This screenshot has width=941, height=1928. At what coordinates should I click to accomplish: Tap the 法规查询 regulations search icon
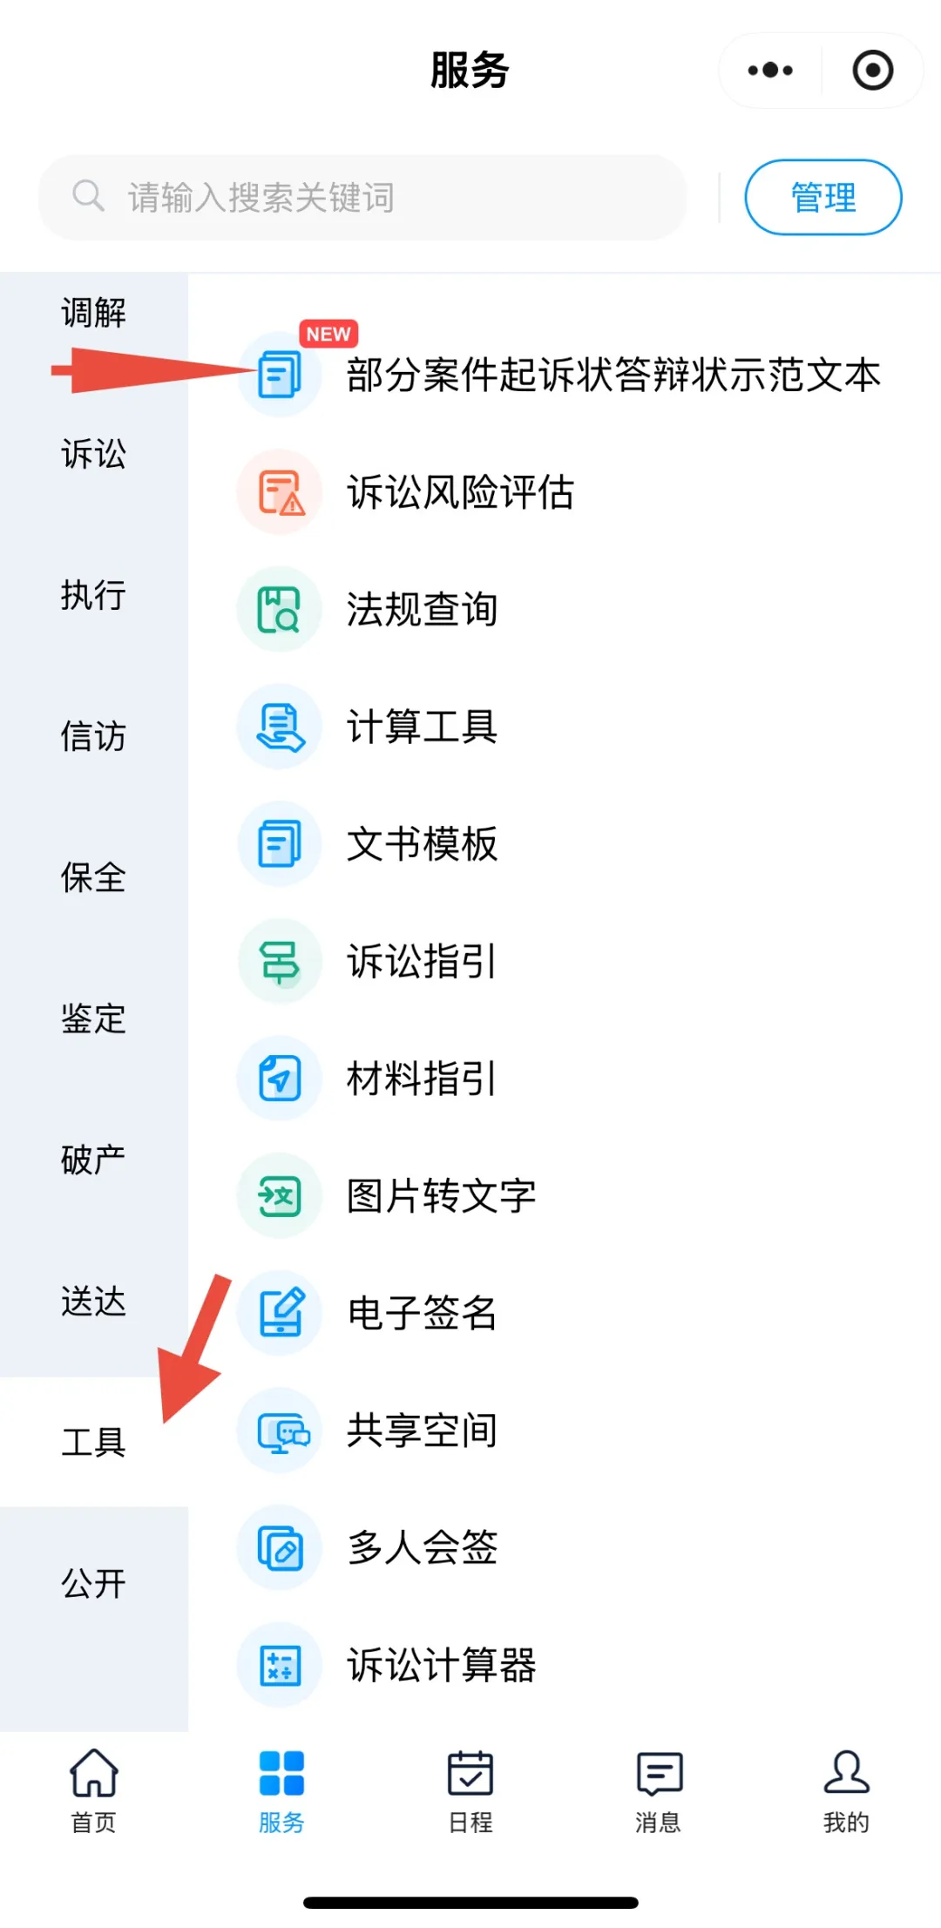click(280, 609)
